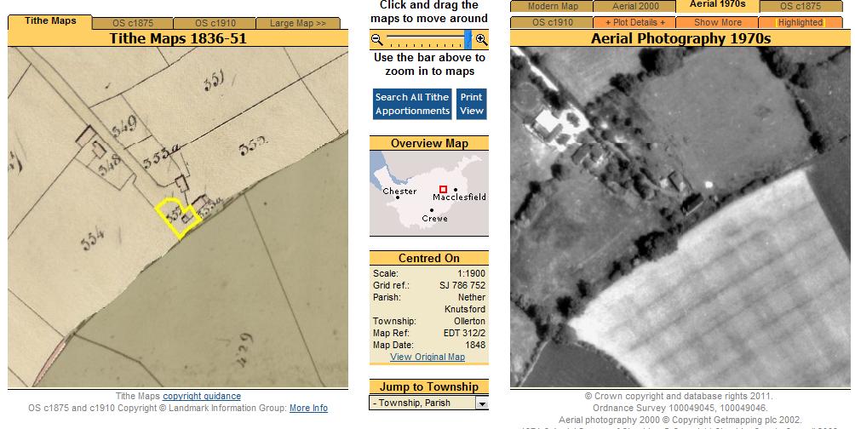Follow the copyright guidance link
The image size is (855, 429).
pyautogui.click(x=202, y=396)
